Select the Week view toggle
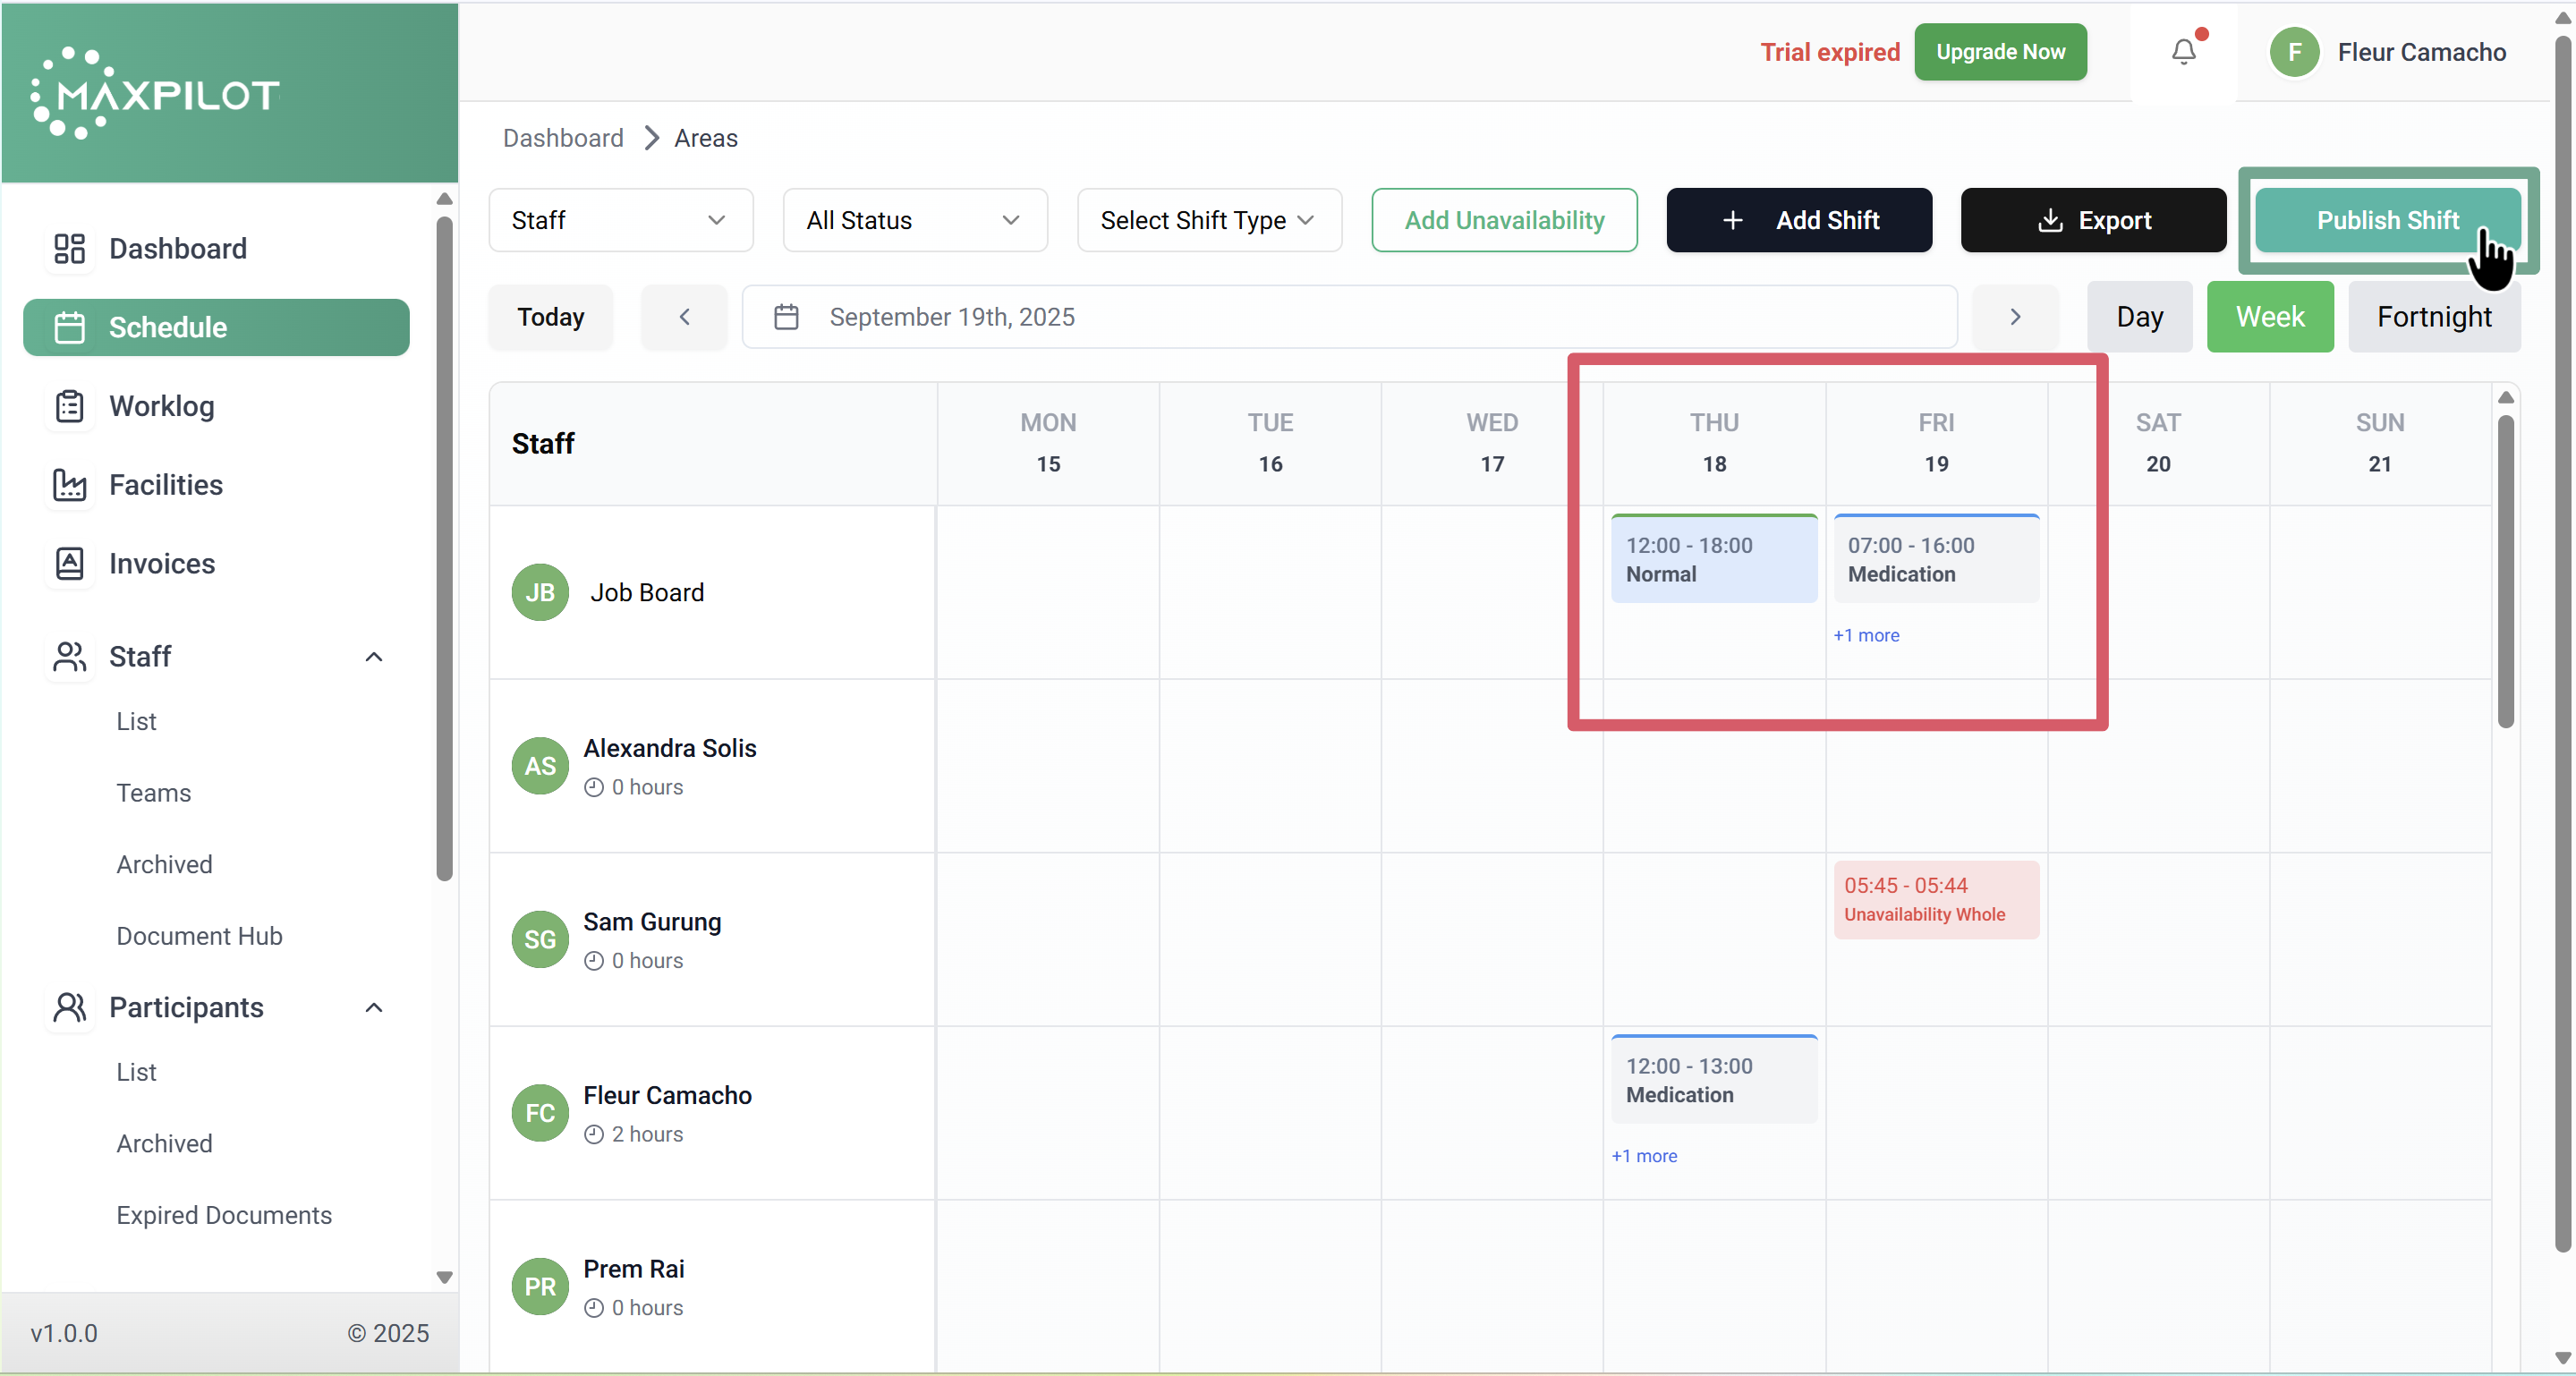The image size is (2576, 1376). [2269, 317]
